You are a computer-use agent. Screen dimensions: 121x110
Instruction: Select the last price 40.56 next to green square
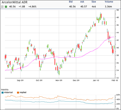point(12,7)
